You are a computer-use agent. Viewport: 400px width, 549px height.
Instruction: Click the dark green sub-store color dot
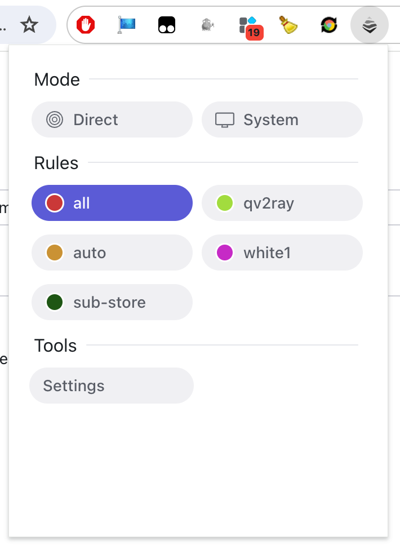pos(55,303)
